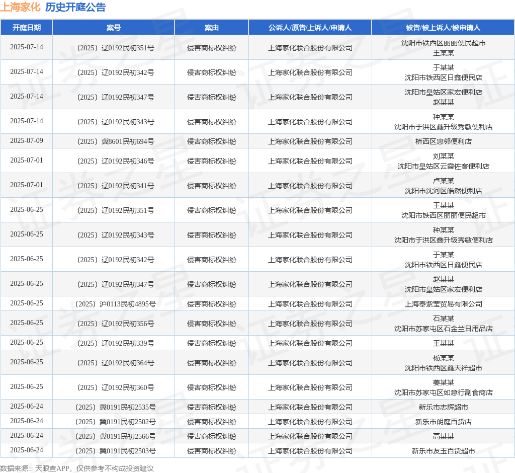
Task: Click 沈阳市苏家屯区石金兰日用品店
Action: [444, 329]
